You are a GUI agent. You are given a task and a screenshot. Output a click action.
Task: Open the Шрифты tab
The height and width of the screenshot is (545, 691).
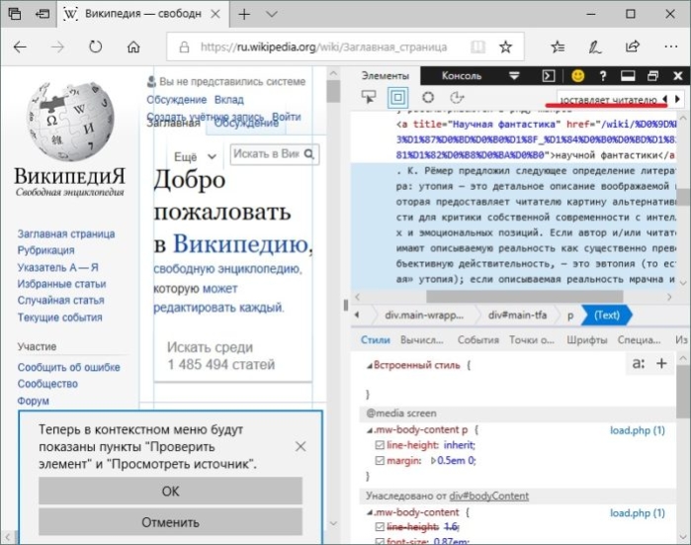(x=586, y=339)
